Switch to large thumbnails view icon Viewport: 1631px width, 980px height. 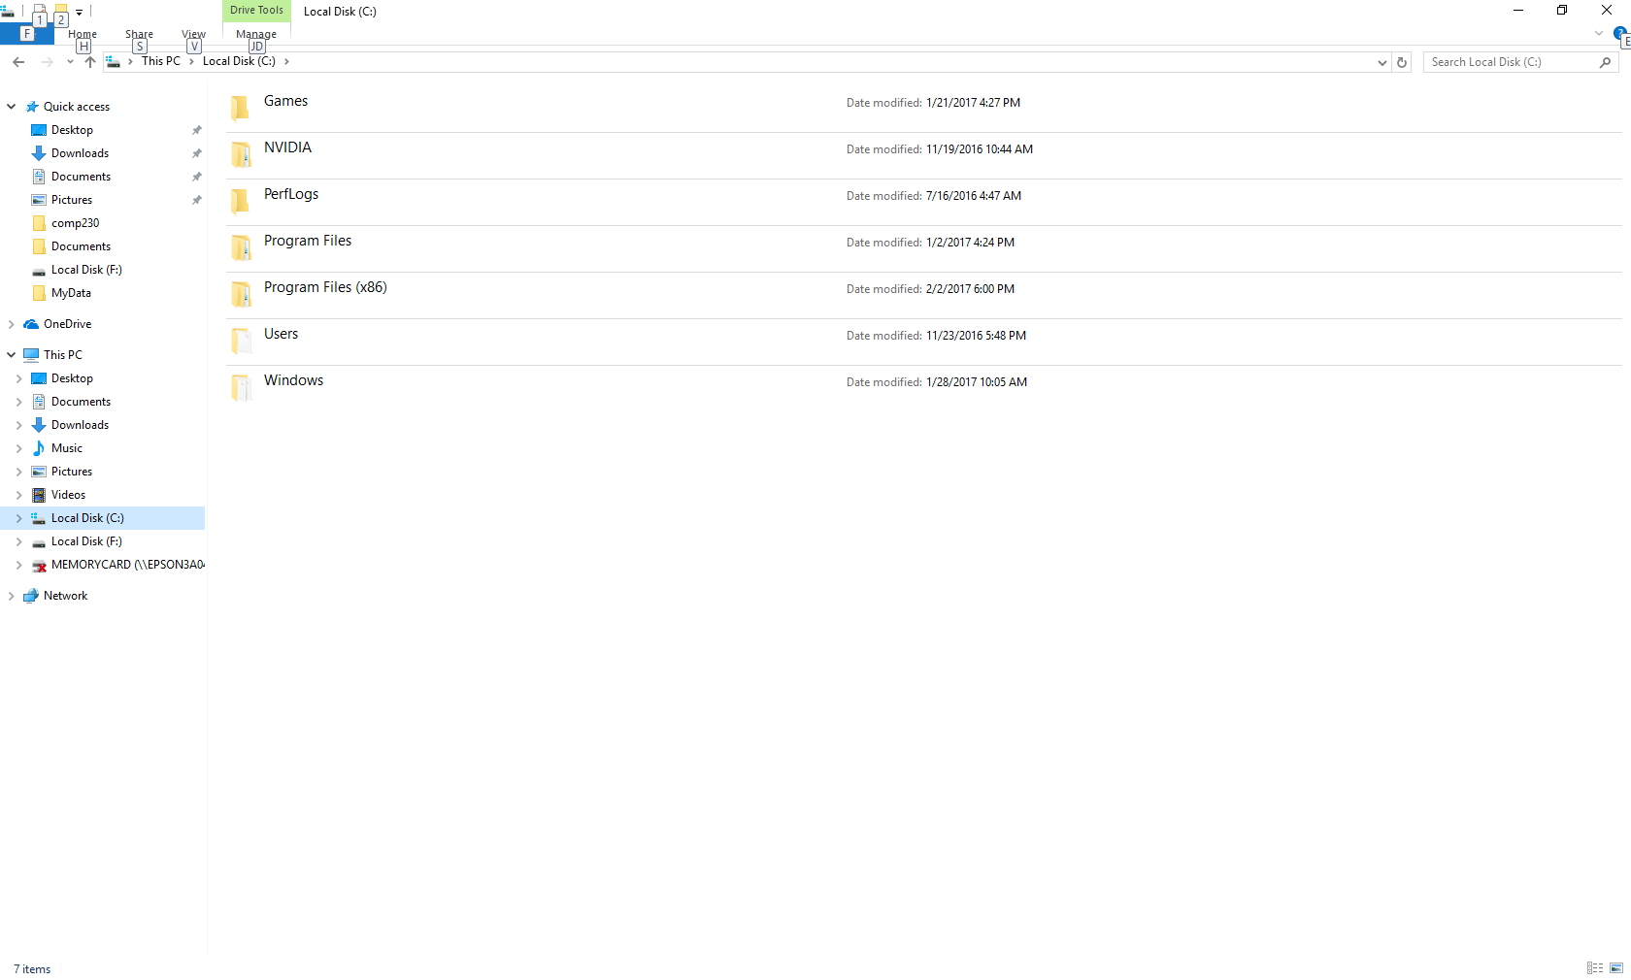(x=1616, y=968)
